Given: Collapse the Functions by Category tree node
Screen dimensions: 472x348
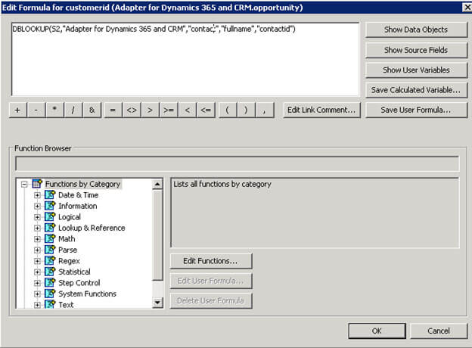Looking at the screenshot, I should point(24,184).
